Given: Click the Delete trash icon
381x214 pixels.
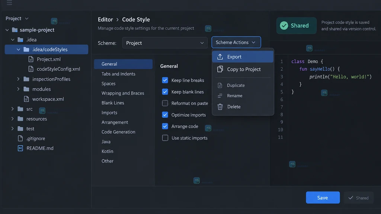Looking at the screenshot, I should pyautogui.click(x=220, y=107).
